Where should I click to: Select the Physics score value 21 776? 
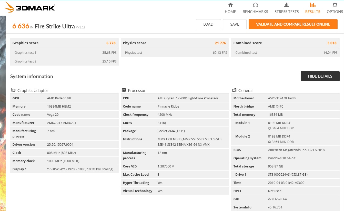(x=220, y=43)
